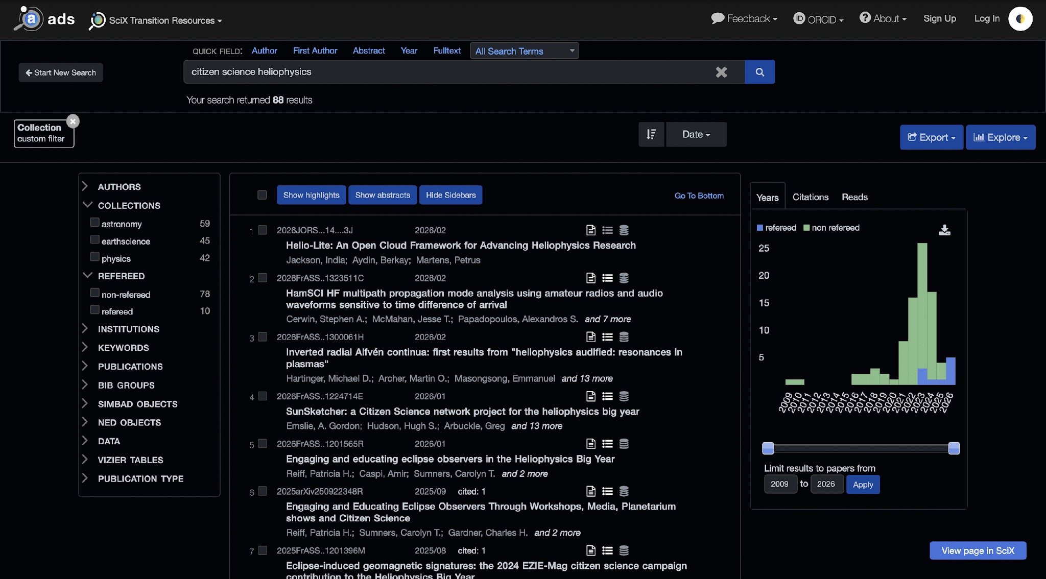Collapse the COLLECTIONS facet
1046x579 pixels.
click(87, 205)
